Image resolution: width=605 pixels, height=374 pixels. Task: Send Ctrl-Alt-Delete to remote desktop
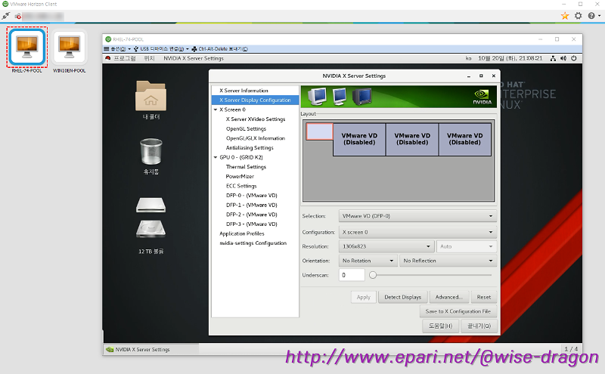point(220,49)
